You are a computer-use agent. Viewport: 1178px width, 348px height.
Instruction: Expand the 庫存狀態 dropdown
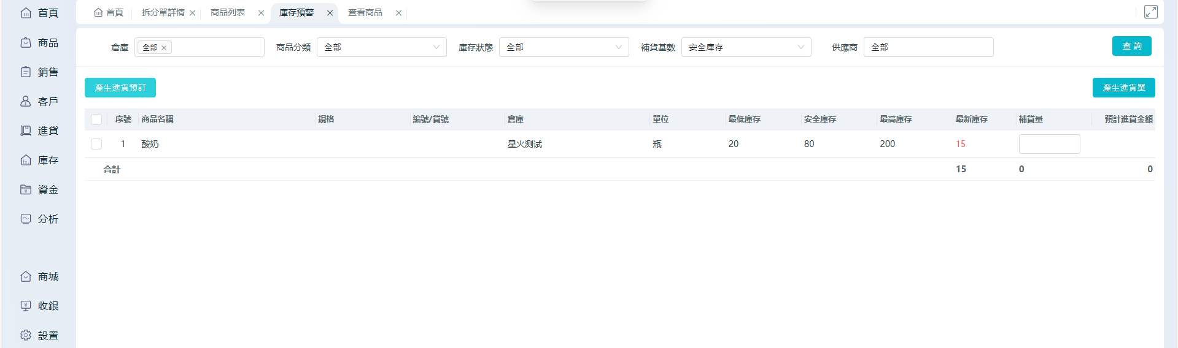(x=564, y=47)
